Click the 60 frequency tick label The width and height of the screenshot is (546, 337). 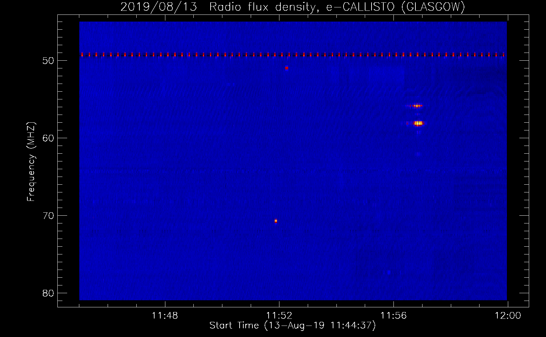coord(48,138)
